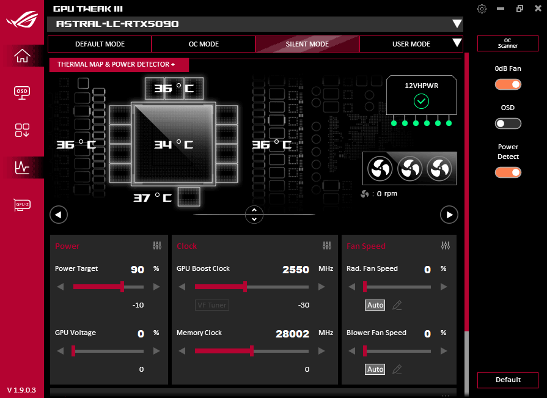Click the GPU Boost Clock slider handle

245,287
